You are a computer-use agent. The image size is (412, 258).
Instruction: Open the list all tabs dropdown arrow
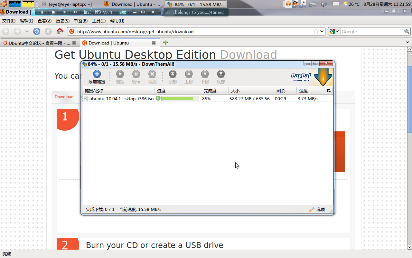pyautogui.click(x=408, y=42)
